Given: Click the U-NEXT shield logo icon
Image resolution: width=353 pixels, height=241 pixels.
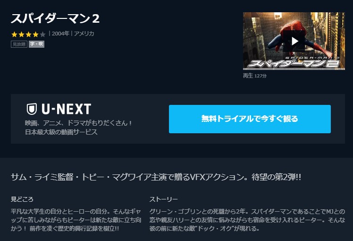Looking at the screenshot, I should pyautogui.click(x=32, y=109).
